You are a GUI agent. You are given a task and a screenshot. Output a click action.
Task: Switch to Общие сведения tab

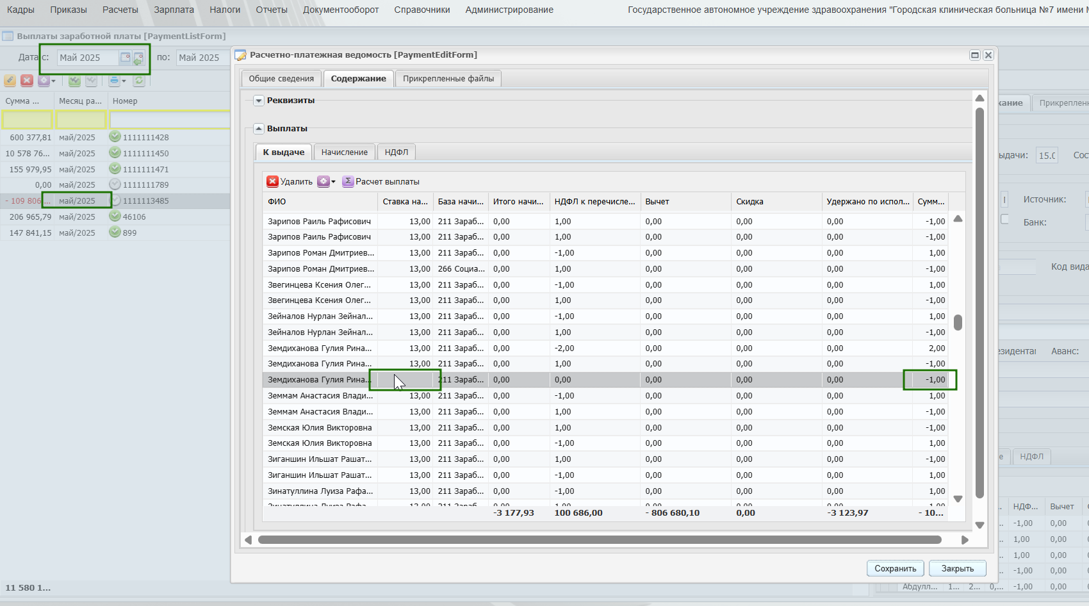[x=281, y=79]
